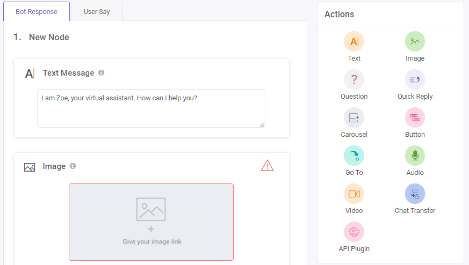Image resolution: width=469 pixels, height=265 pixels.
Task: Add a Chat Transfer action
Action: [415, 194]
